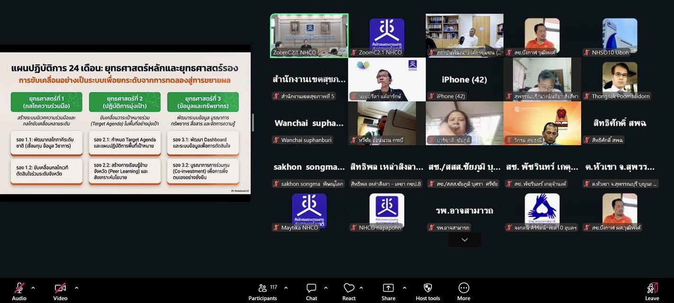Image resolution: width=674 pixels, height=303 pixels.
Task: Select the ZoomC2.1 NHCO logo tile
Action: pyautogui.click(x=387, y=36)
